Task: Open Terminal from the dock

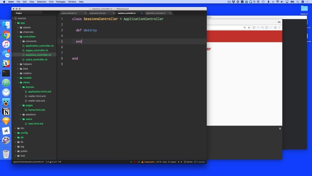Action: [x=6, y=73]
